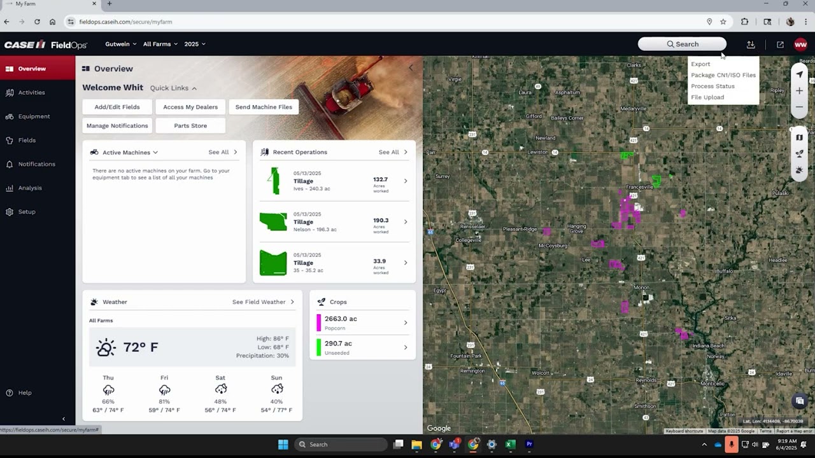Open Premiere Pro from the taskbar

point(529,445)
